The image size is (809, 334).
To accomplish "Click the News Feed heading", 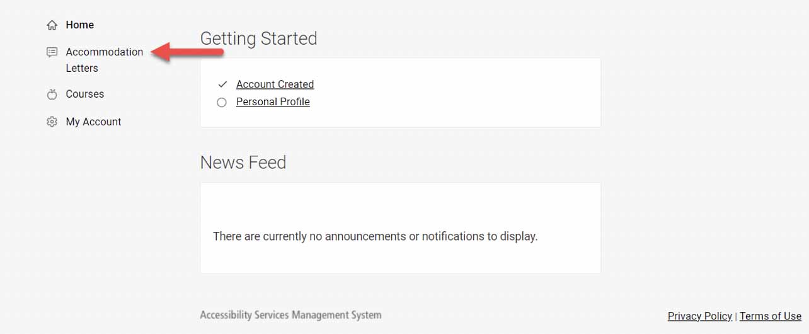I will [243, 163].
